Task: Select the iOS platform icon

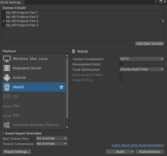Action: point(7,97)
